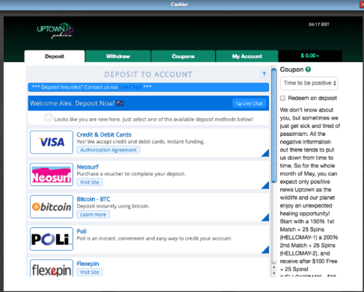Open the Authorization Agreement link
Viewport: 364px width, 292px height.
click(108, 150)
